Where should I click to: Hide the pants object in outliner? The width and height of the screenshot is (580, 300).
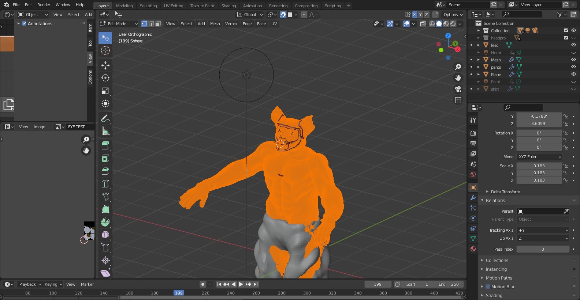click(573, 67)
